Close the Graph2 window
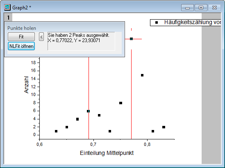The image size is (225, 168). click(214, 8)
